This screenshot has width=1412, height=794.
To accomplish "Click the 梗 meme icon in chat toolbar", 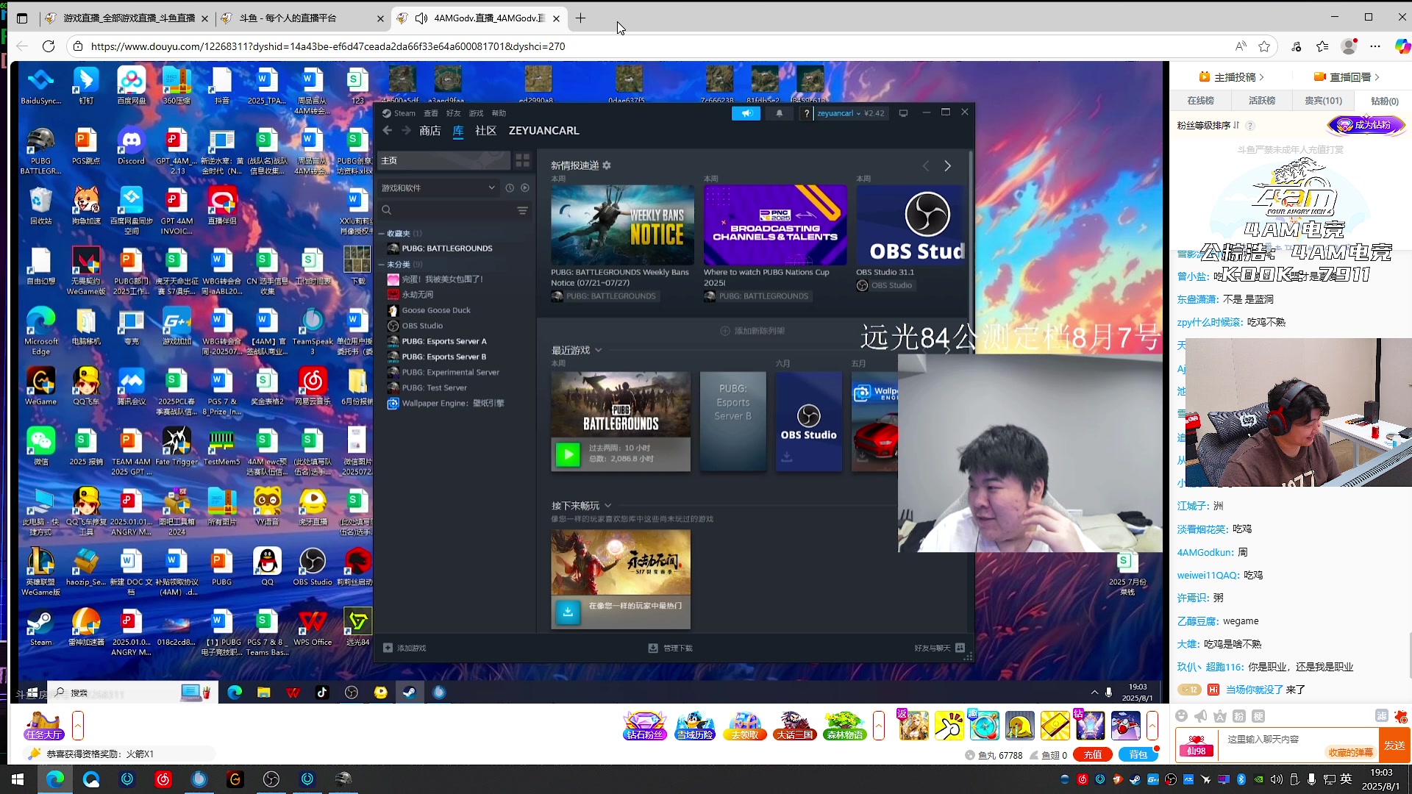I will tap(1258, 716).
